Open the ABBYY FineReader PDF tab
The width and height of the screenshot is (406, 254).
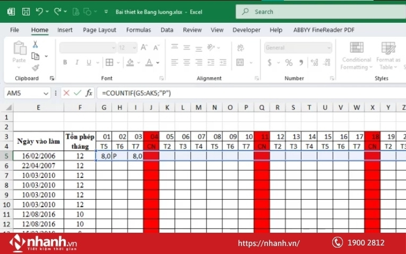click(324, 30)
